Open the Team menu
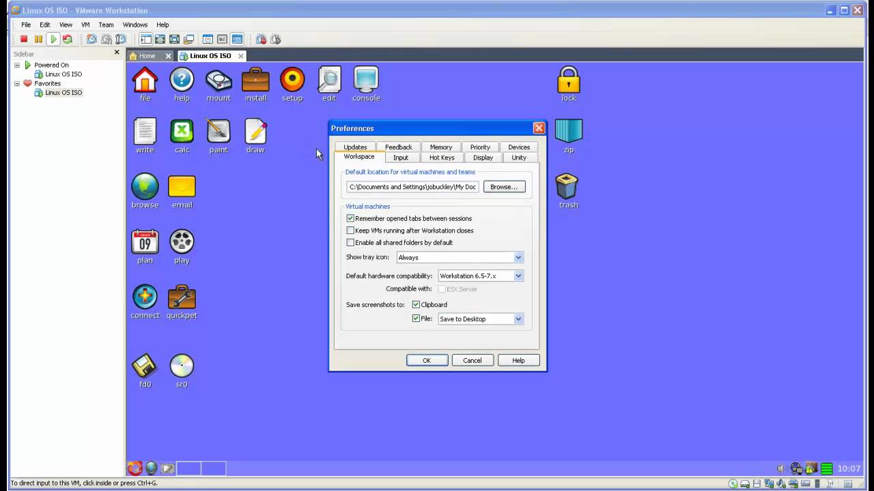Viewport: 874px width, 491px height. pyautogui.click(x=106, y=25)
